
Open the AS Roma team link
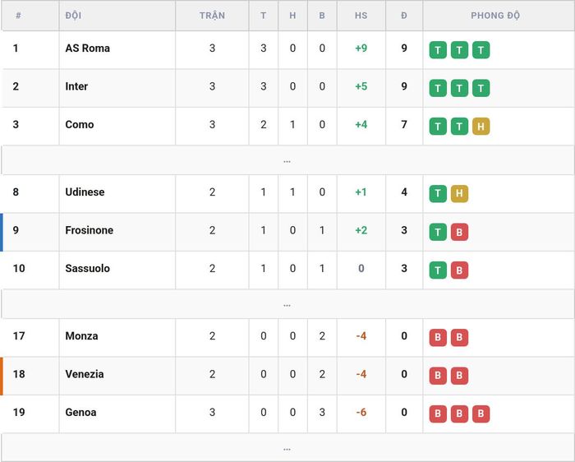[88, 48]
